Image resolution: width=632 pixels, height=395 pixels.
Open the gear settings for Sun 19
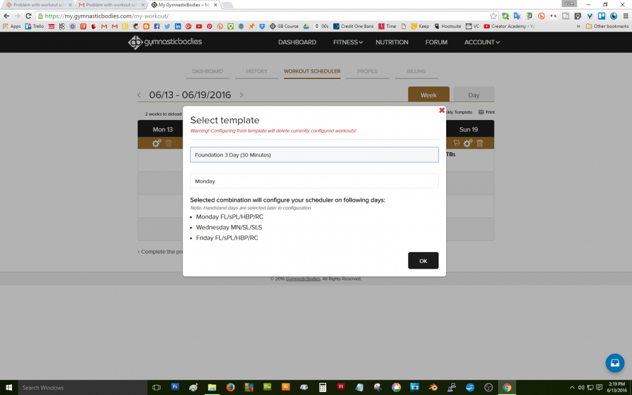(x=468, y=143)
